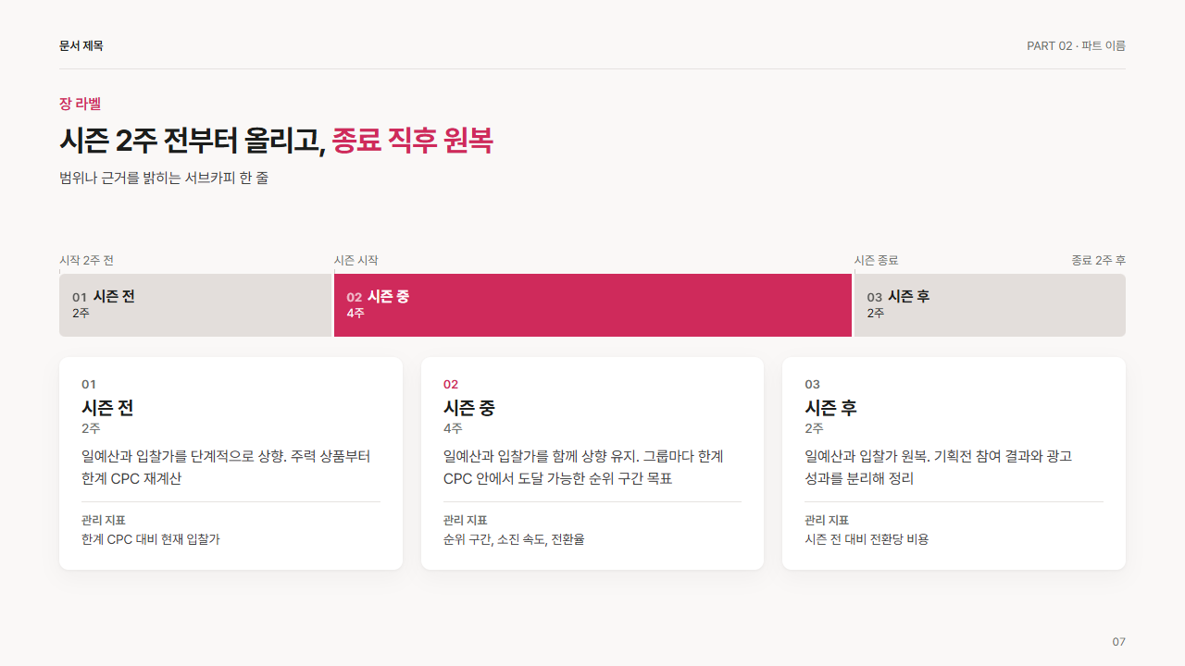Screen dimensions: 1185x666
Task: Click the pink headline text '종료 직후 원복'
Action: (x=413, y=141)
